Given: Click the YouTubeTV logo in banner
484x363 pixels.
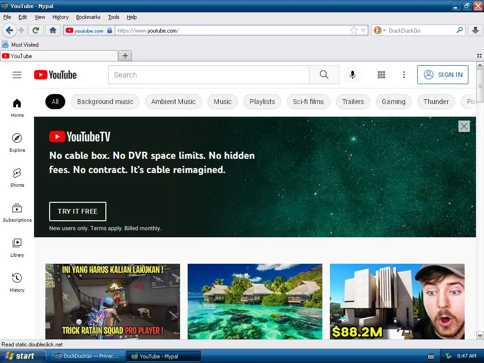Looking at the screenshot, I should coord(79,137).
